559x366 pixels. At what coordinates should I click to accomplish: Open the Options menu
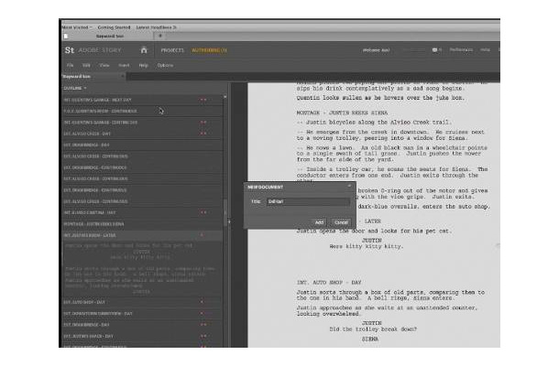(165, 66)
